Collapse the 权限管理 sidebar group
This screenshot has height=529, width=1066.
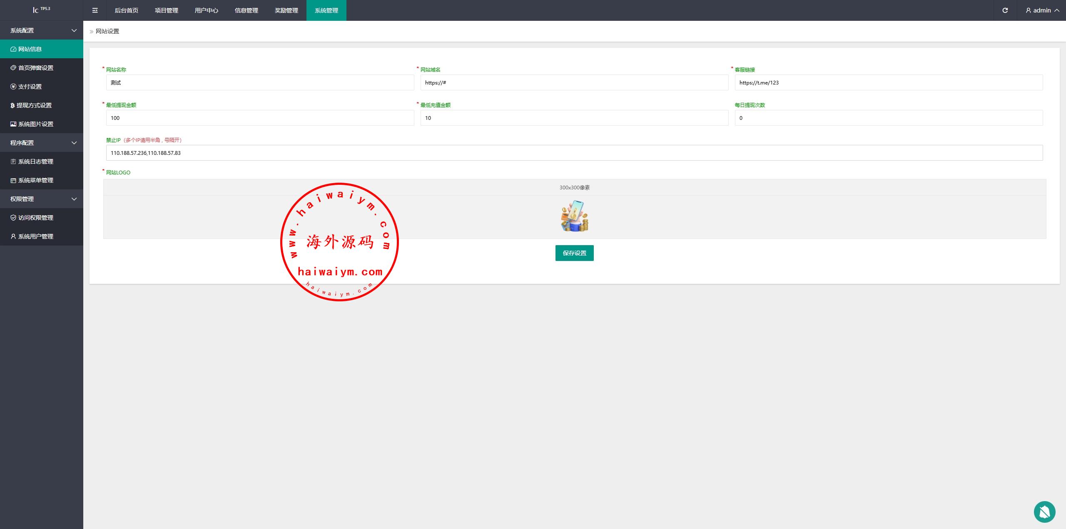click(x=42, y=199)
